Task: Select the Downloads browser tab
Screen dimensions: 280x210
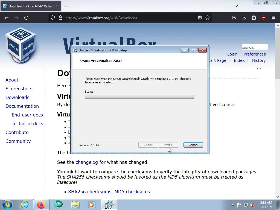Action: pos(31,6)
